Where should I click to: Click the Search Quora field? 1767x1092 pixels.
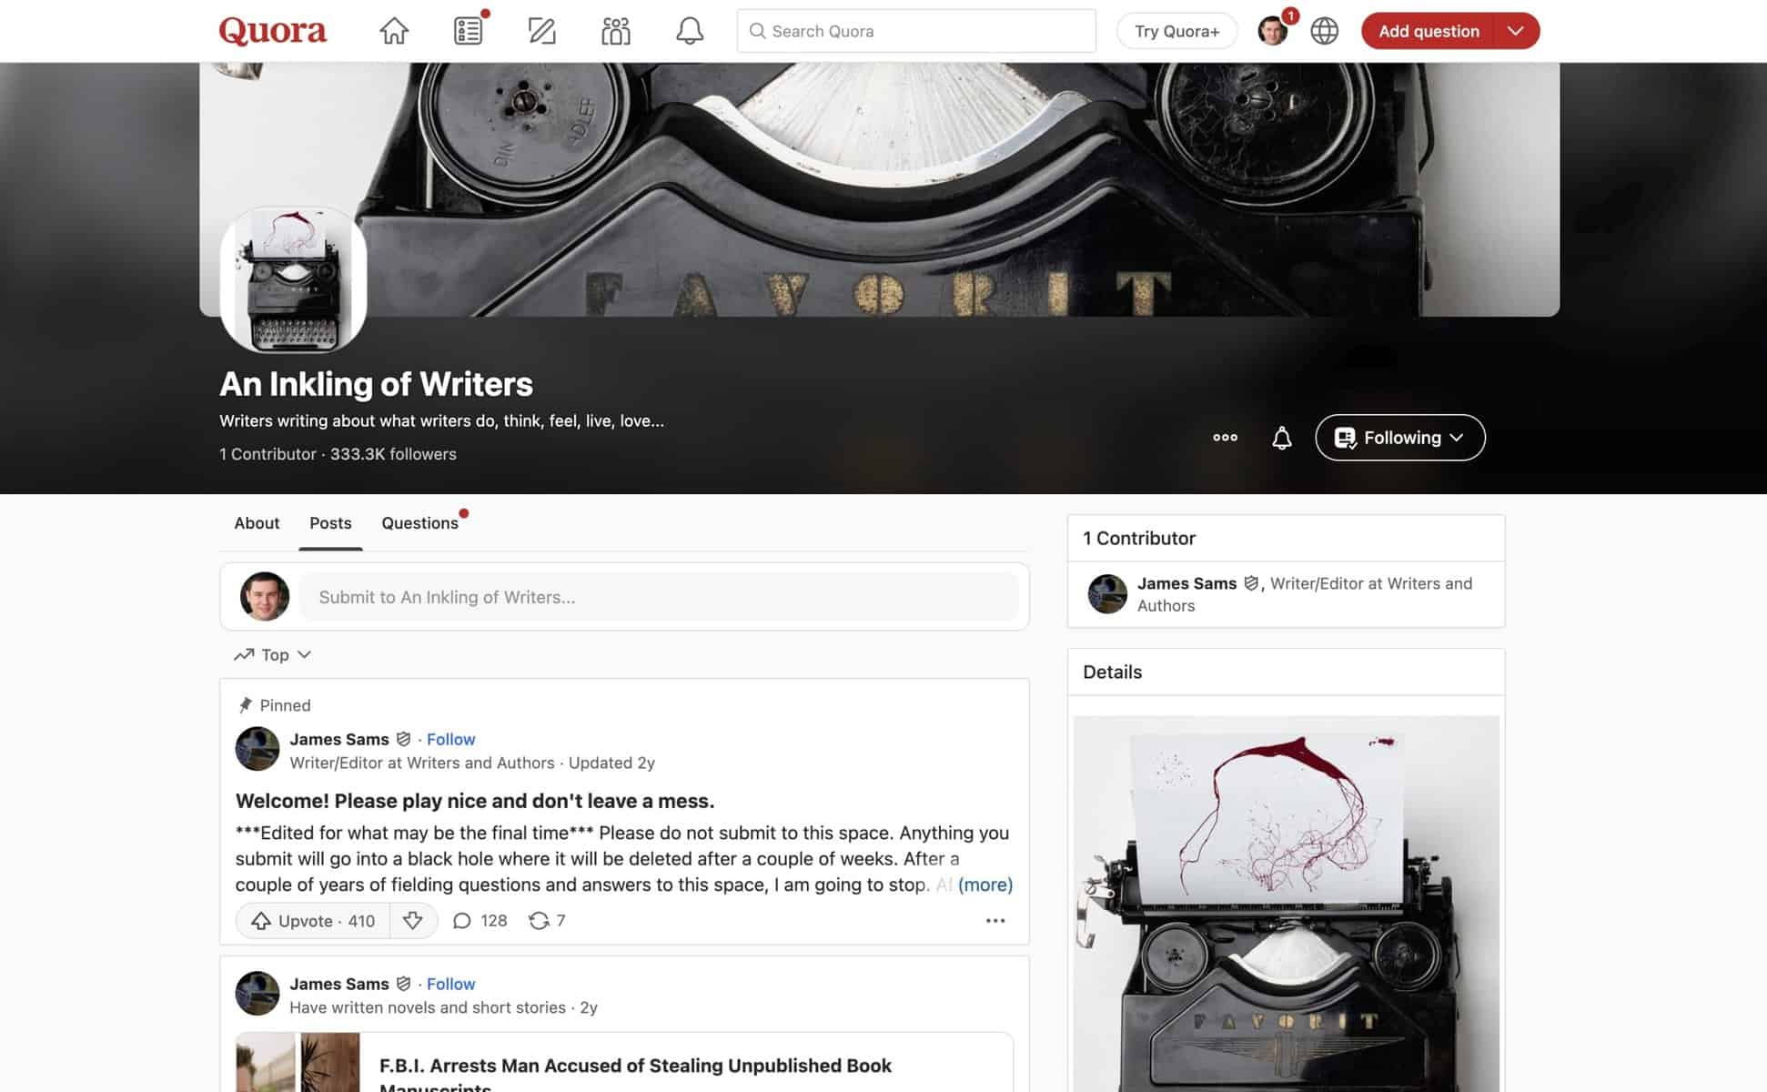point(915,31)
